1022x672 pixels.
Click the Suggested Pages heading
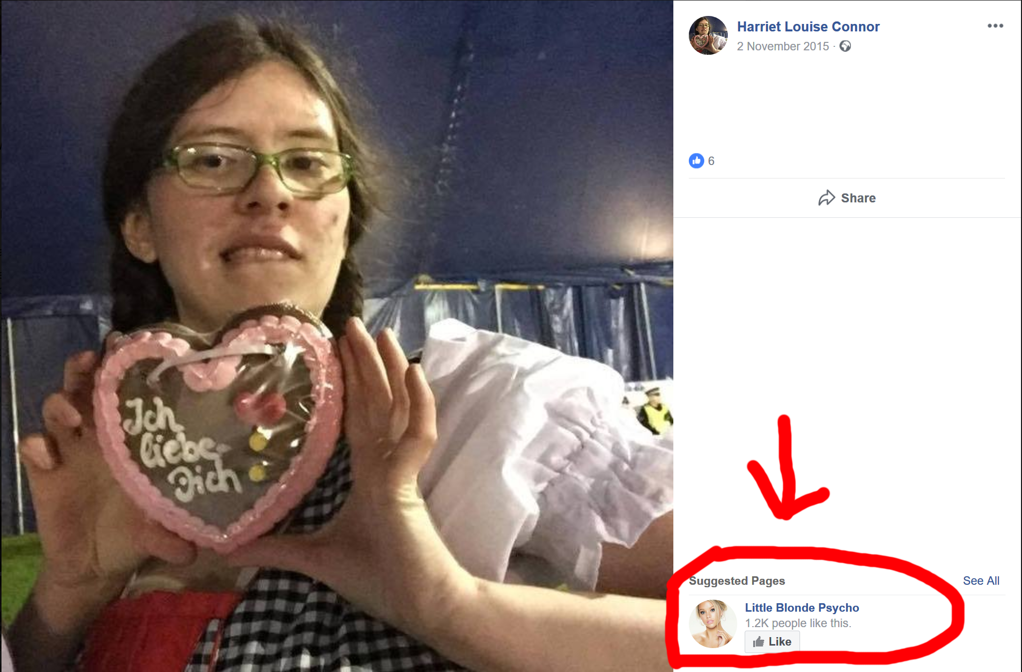(737, 581)
